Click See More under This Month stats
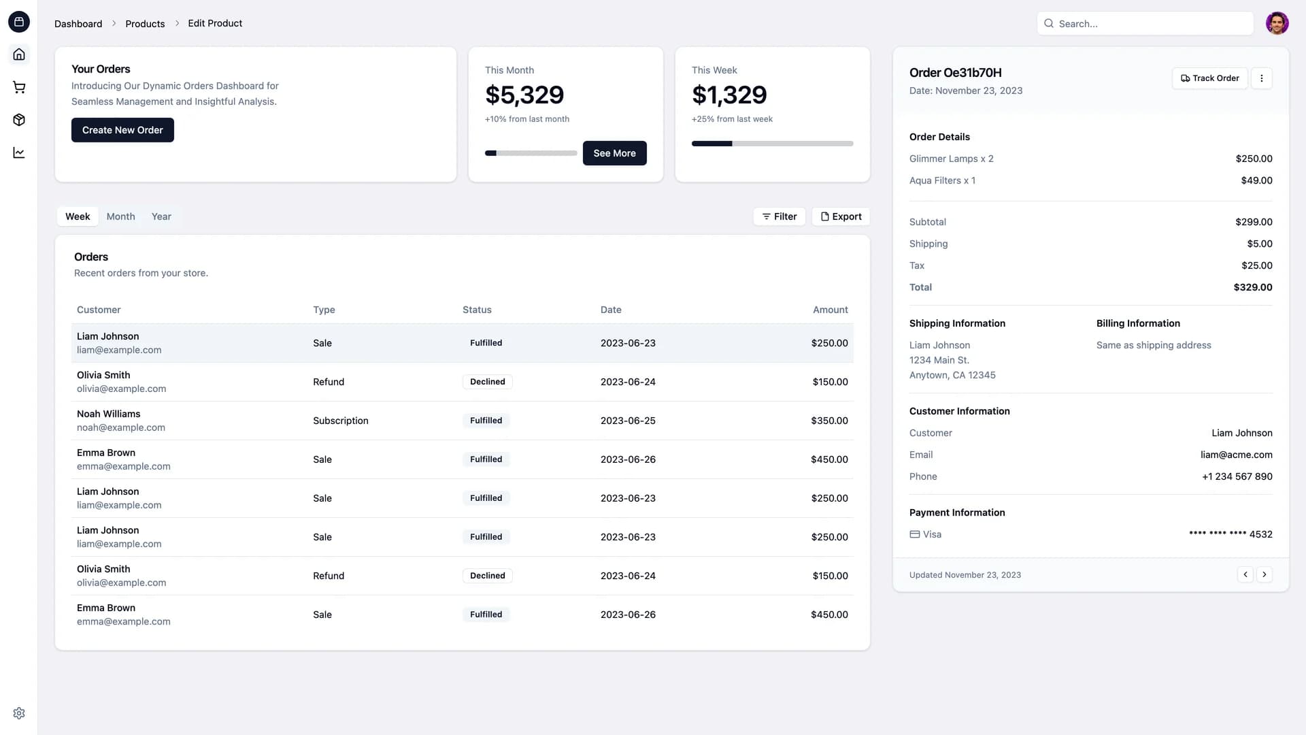The width and height of the screenshot is (1306, 735). click(614, 152)
